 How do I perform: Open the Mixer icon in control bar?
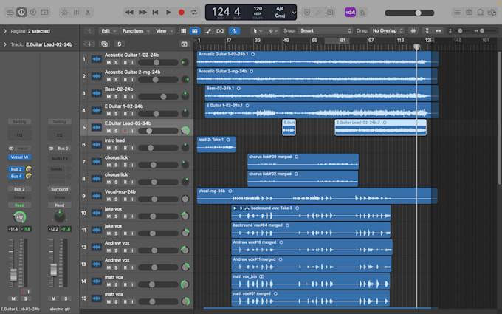pos(76,12)
